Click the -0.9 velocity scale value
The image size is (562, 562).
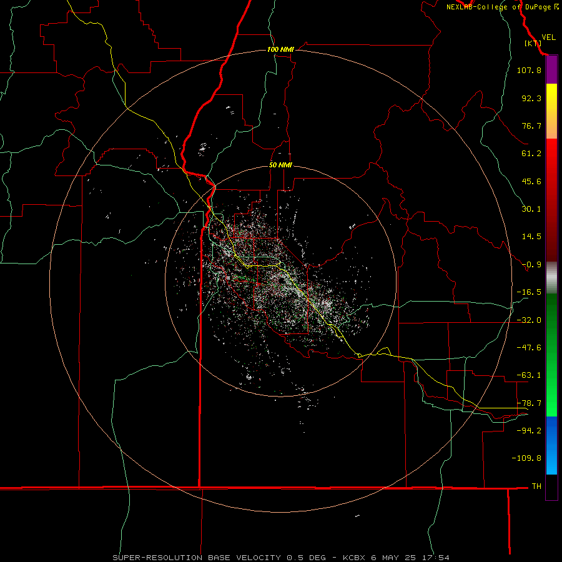pos(531,265)
